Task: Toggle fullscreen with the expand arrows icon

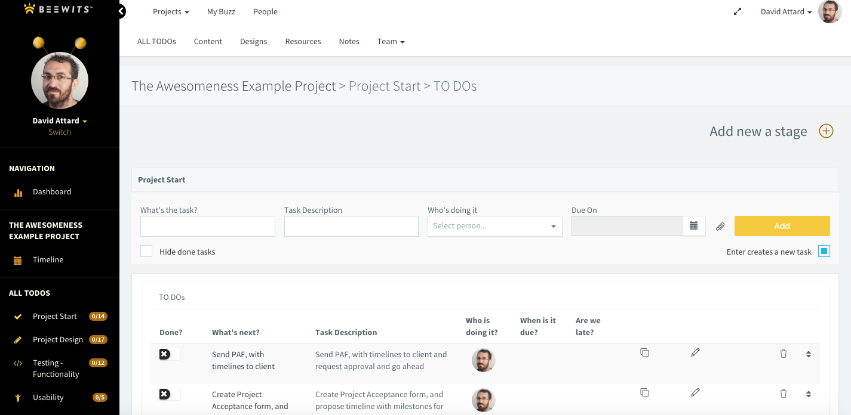Action: (738, 11)
